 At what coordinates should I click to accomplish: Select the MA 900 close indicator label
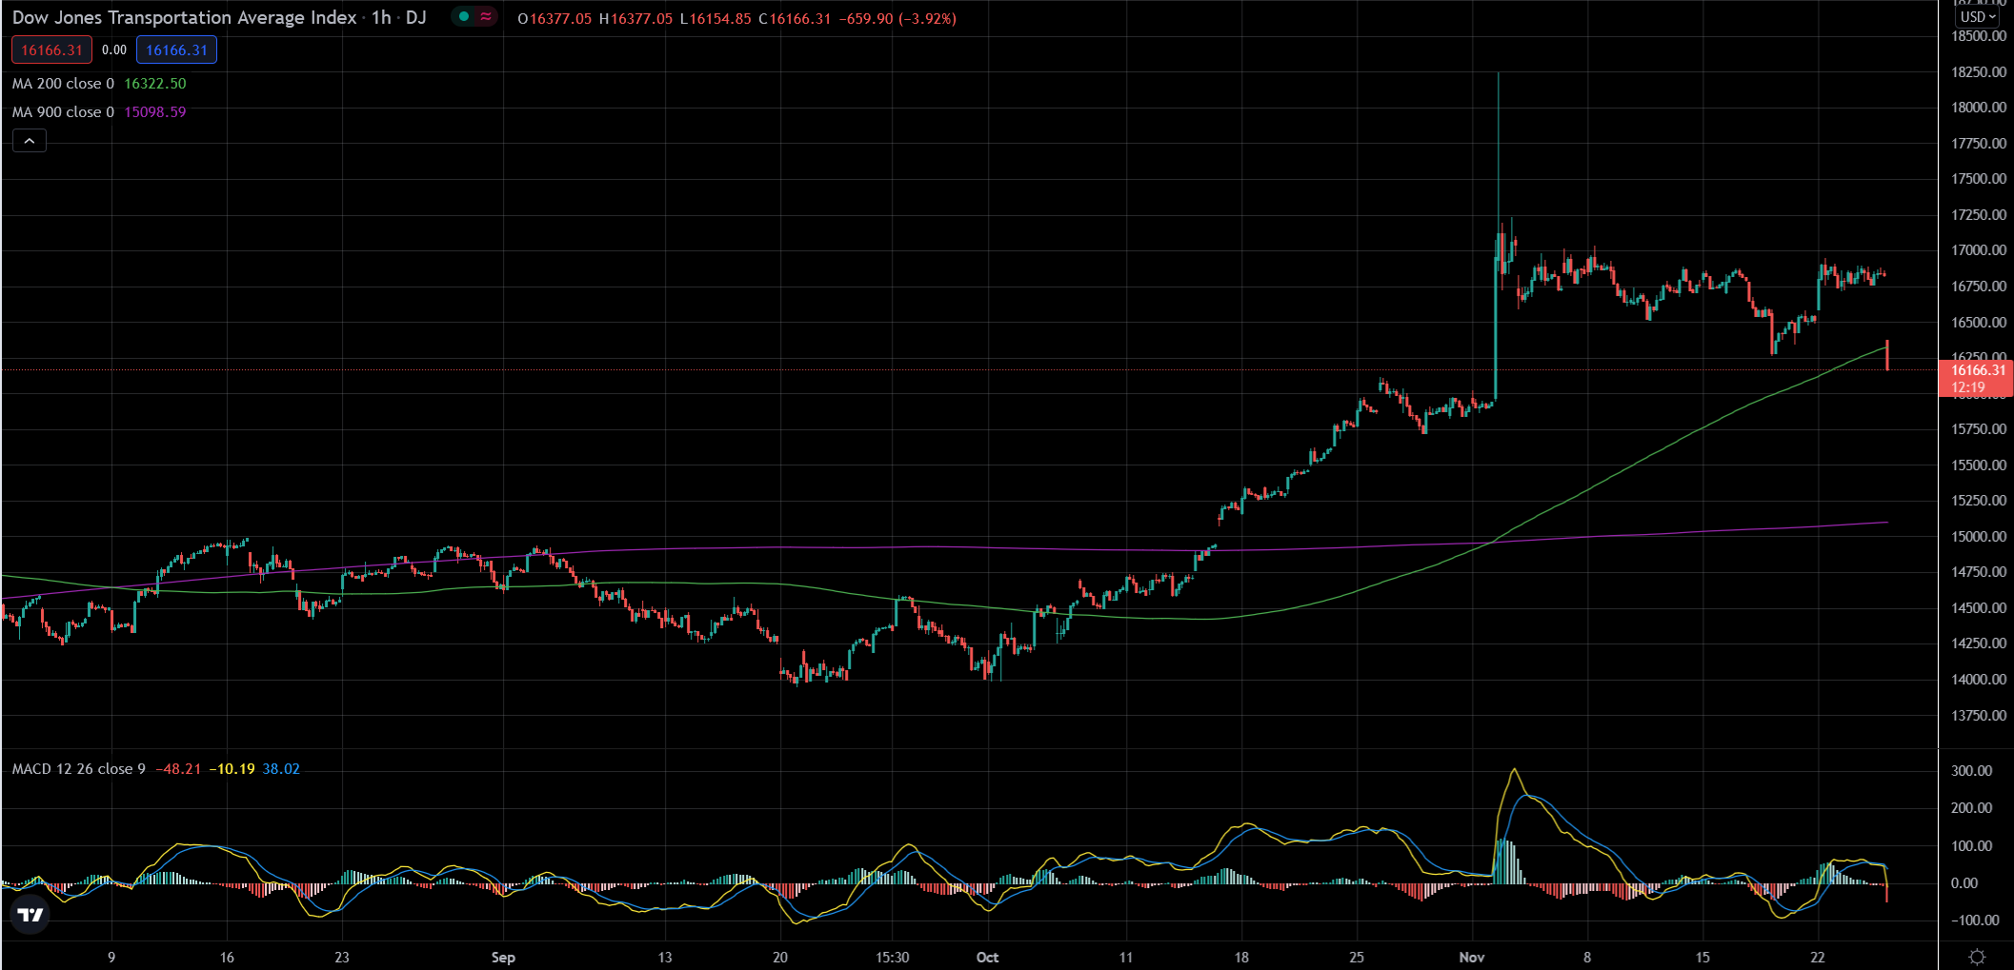pos(63,112)
